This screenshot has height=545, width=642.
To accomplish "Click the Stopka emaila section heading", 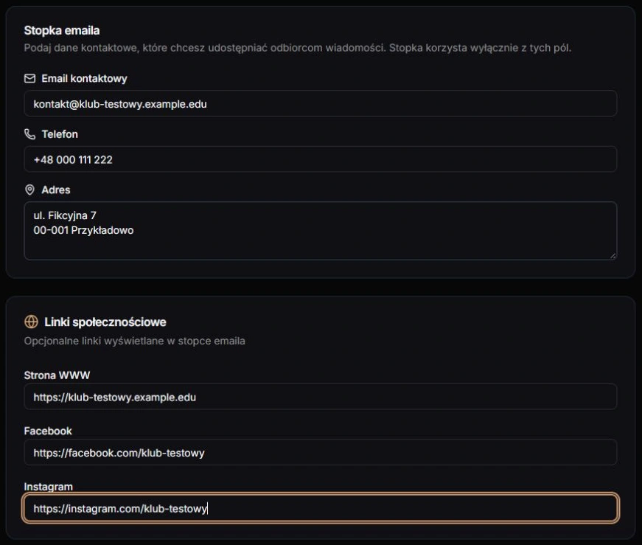I will (62, 30).
